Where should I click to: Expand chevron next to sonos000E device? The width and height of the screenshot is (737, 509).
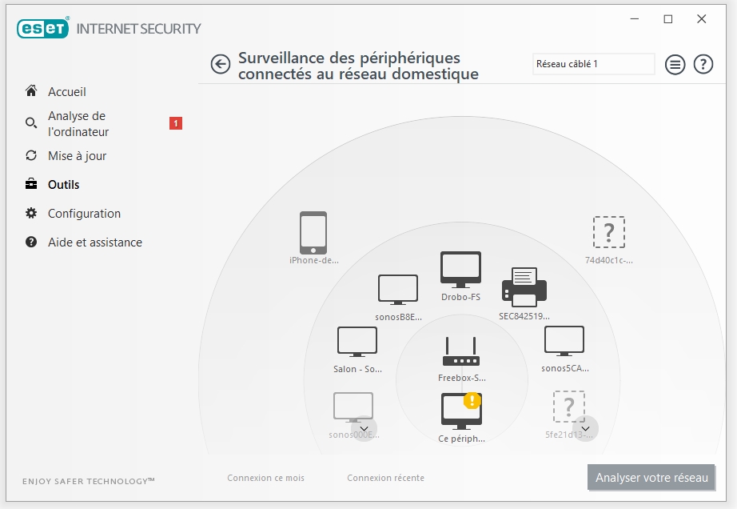(364, 428)
